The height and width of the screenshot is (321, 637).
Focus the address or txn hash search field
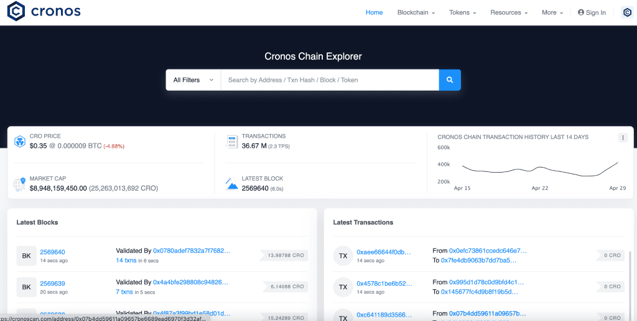coord(330,80)
